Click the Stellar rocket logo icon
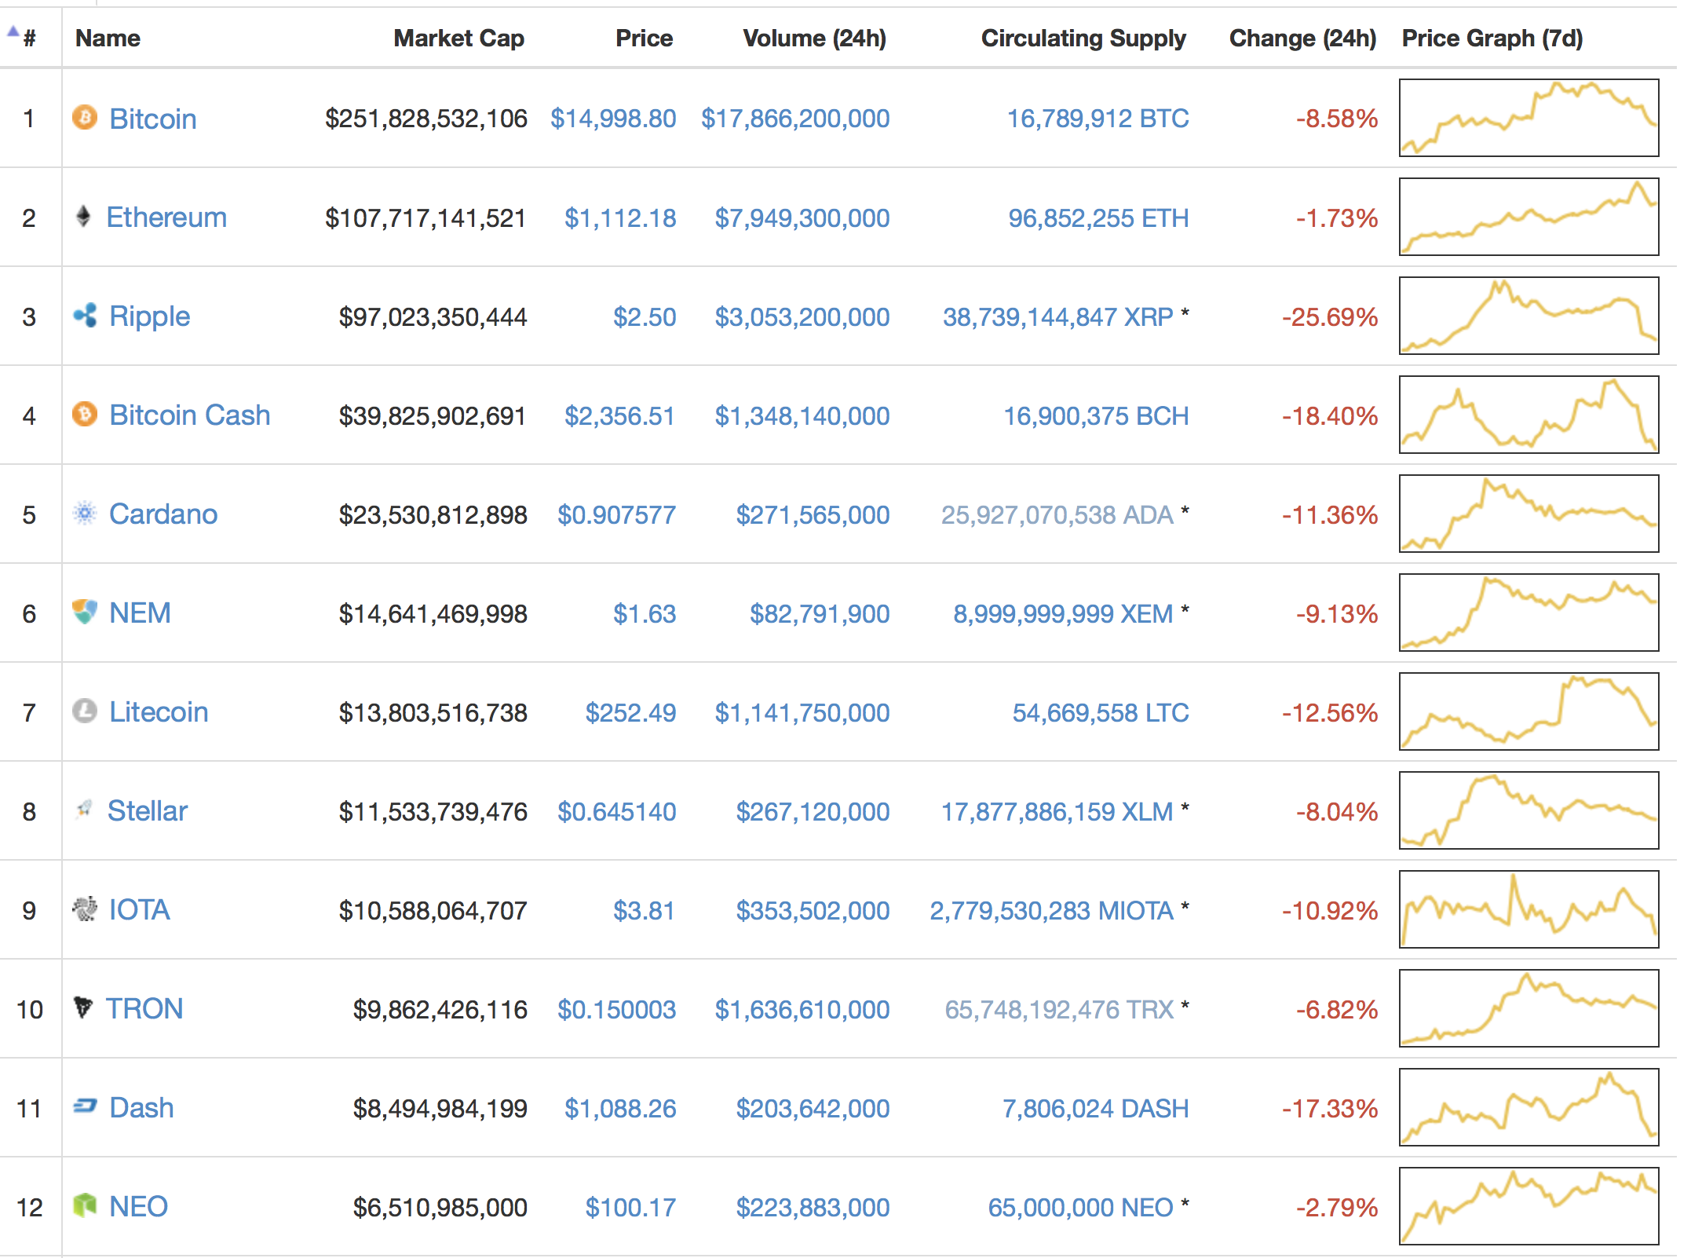 (84, 810)
